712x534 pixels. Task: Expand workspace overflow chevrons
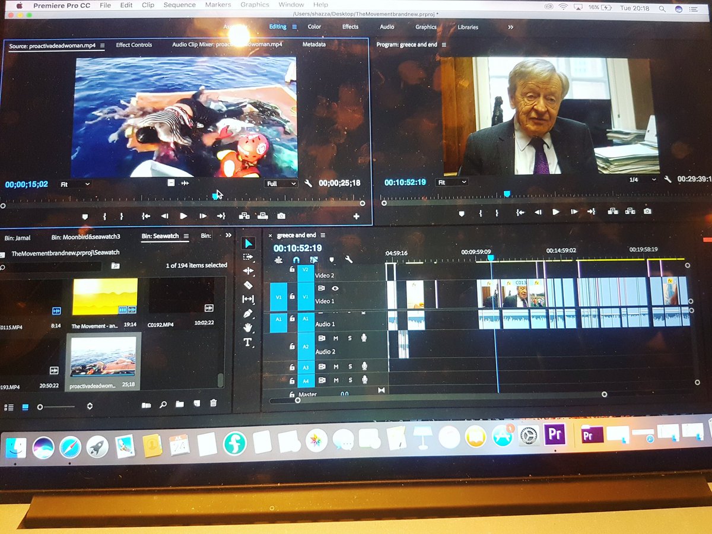[x=511, y=27]
